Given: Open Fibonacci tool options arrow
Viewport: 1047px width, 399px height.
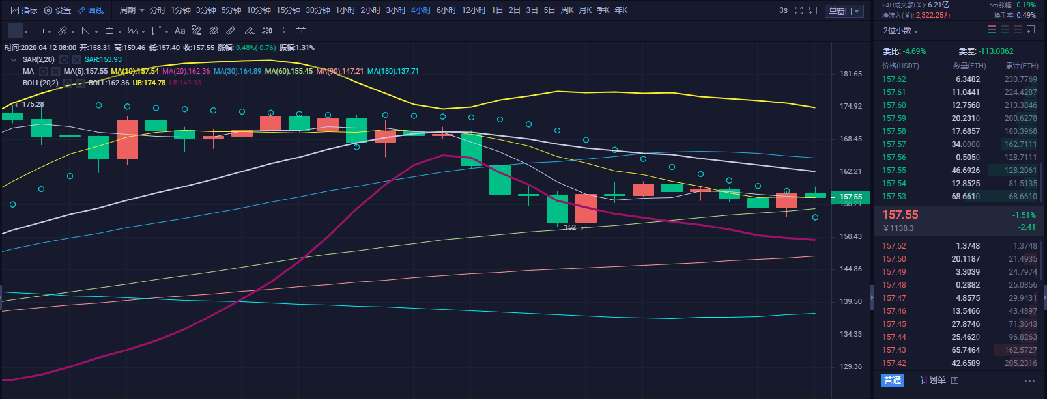Looking at the screenshot, I should pos(120,31).
